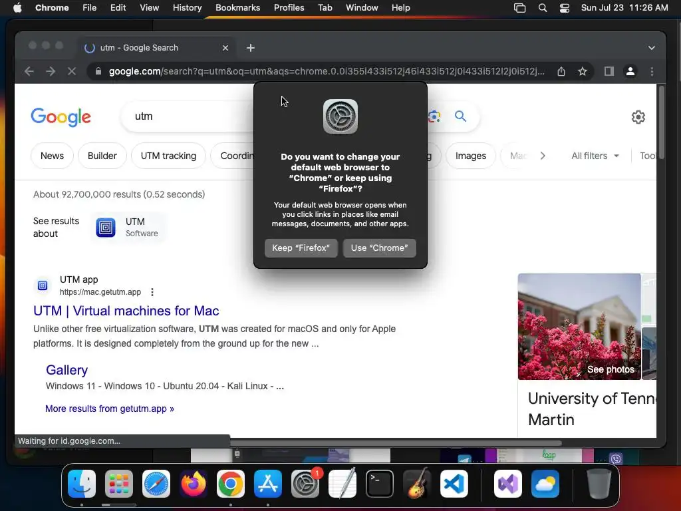Show more filter chips arrow
The image size is (681, 511).
coord(543,156)
